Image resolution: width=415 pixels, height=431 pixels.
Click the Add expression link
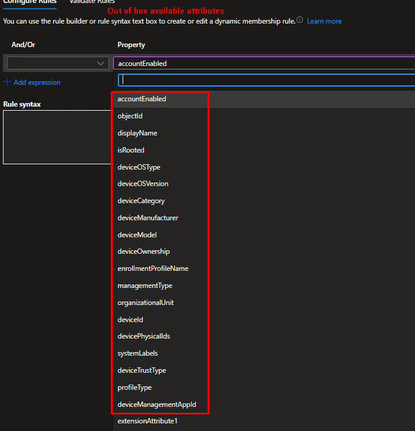tap(37, 82)
